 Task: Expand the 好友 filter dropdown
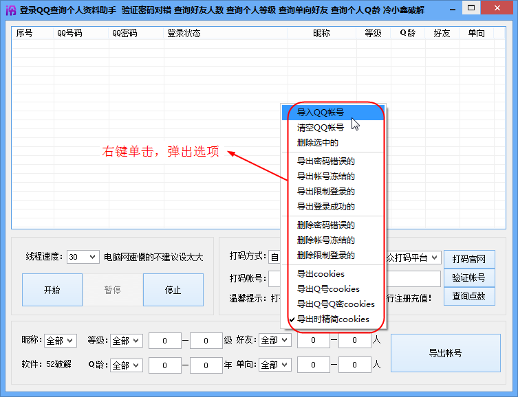275,340
